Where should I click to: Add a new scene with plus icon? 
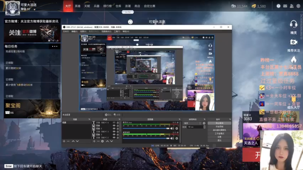[x=64, y=141]
